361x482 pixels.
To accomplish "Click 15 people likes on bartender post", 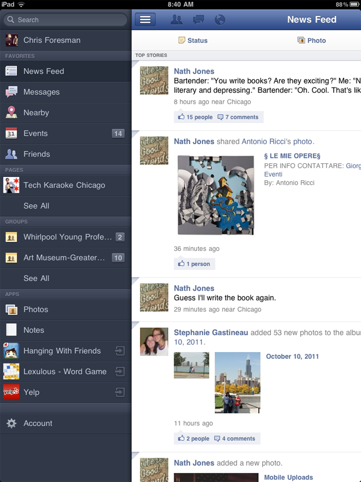I will (x=195, y=117).
